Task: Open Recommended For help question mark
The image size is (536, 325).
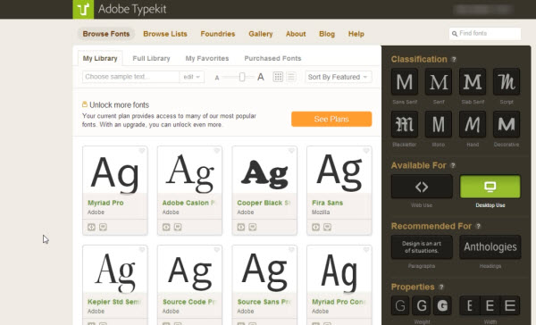Action: [x=478, y=226]
